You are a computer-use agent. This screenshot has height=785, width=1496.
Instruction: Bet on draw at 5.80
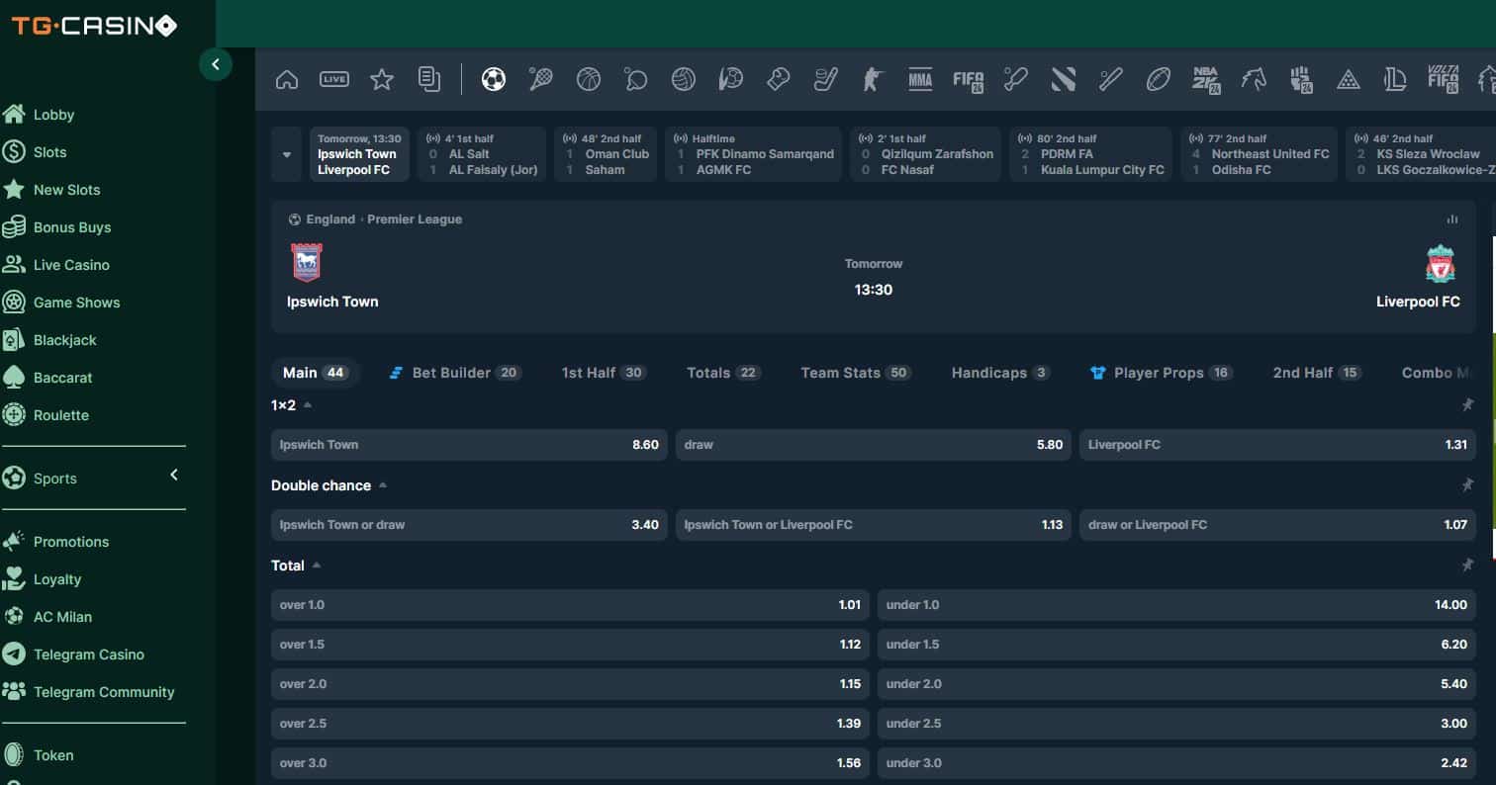pyautogui.click(x=874, y=445)
